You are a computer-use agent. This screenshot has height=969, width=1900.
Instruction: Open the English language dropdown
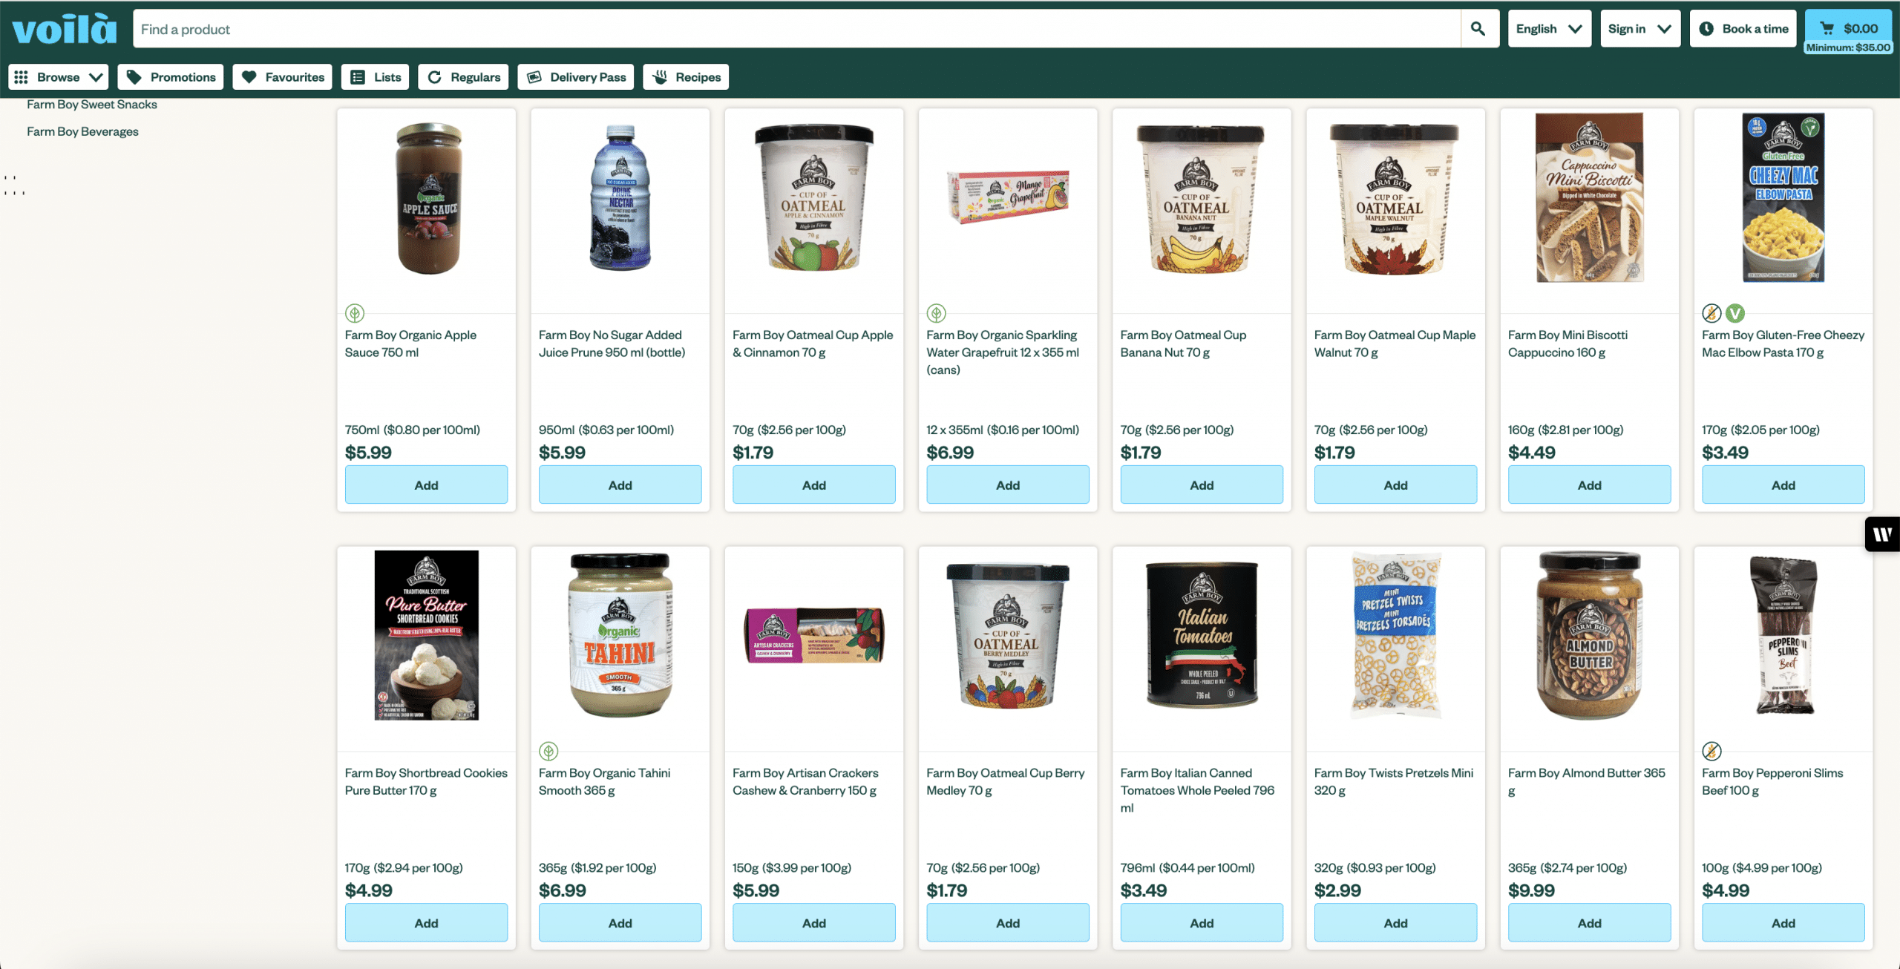pyautogui.click(x=1549, y=29)
